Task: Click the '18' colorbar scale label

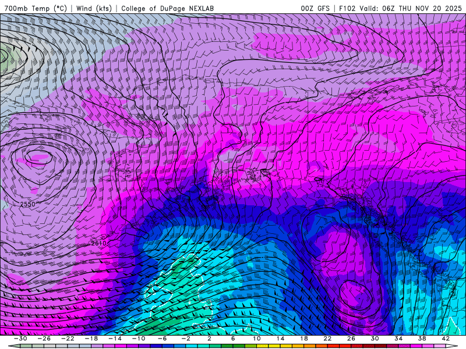Action: tap(303, 339)
